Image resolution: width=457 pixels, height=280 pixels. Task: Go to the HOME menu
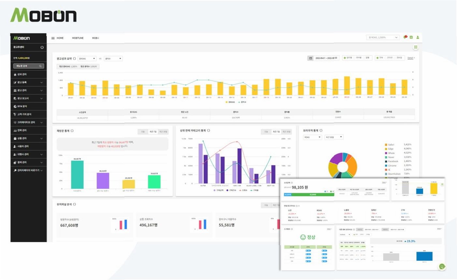click(x=60, y=38)
